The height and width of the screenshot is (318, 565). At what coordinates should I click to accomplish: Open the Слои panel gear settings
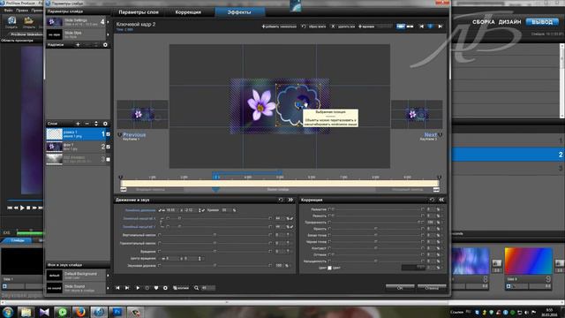click(x=105, y=124)
